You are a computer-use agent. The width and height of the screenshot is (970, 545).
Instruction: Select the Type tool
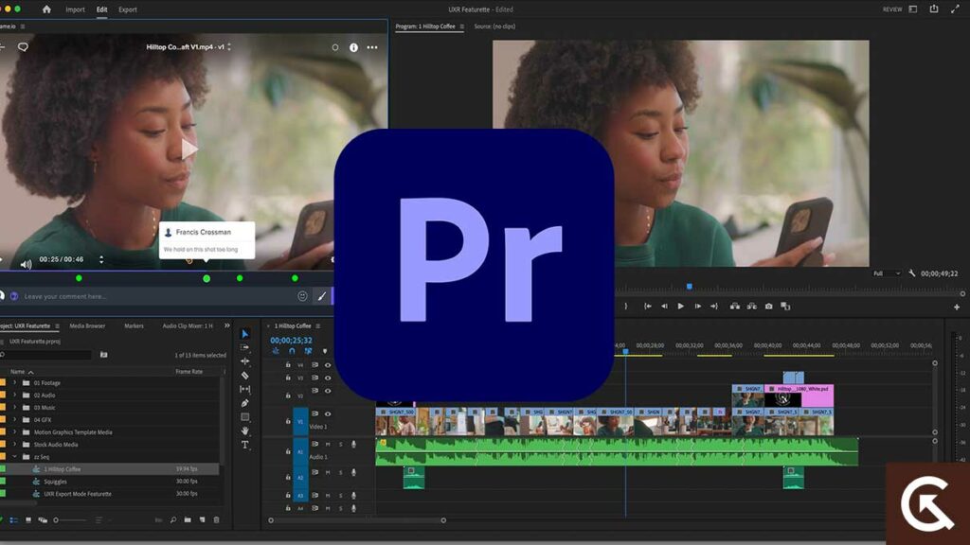[x=245, y=443]
